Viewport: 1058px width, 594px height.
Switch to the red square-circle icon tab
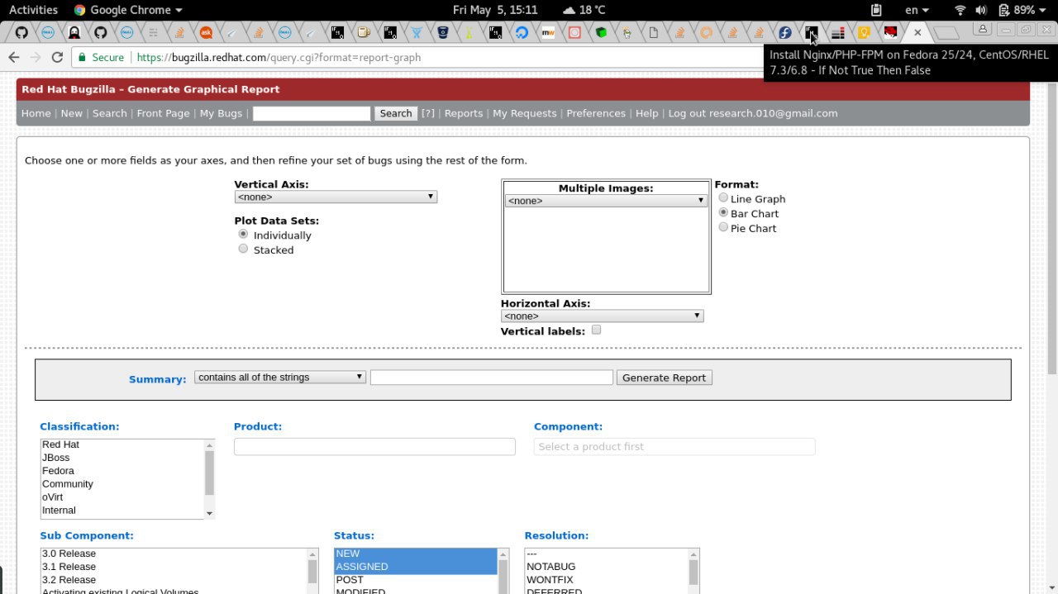coord(574,33)
